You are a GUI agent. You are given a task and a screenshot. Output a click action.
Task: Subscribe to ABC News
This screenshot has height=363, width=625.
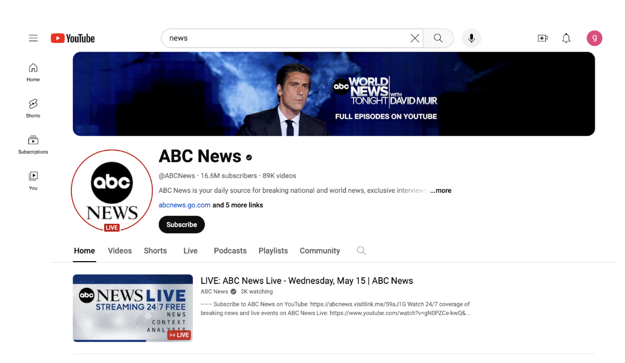(182, 225)
